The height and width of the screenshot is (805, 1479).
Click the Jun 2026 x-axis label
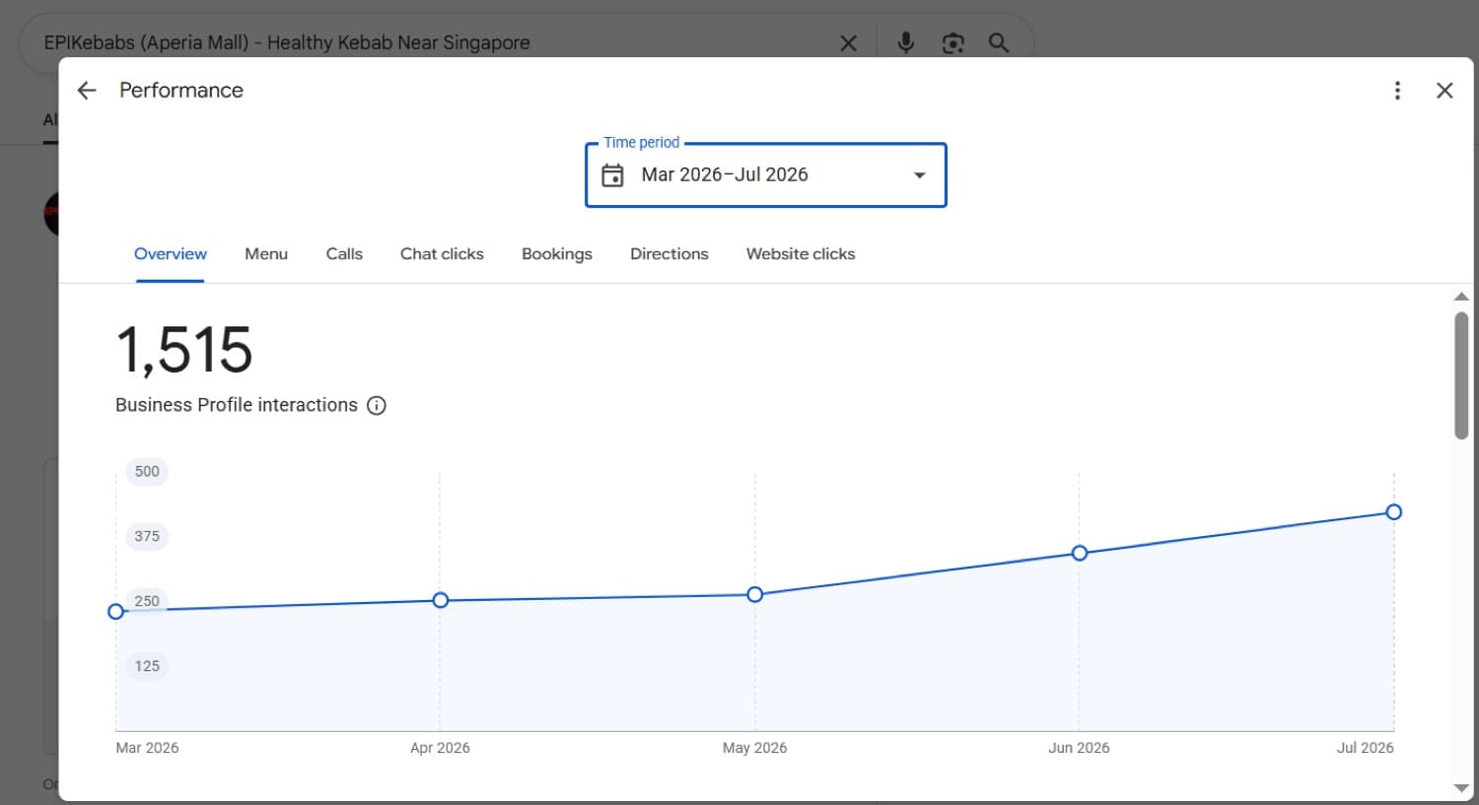[1079, 748]
